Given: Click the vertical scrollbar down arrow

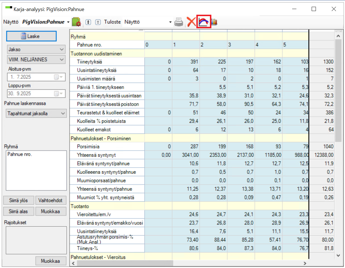Looking at the screenshot, I should click(x=338, y=255).
